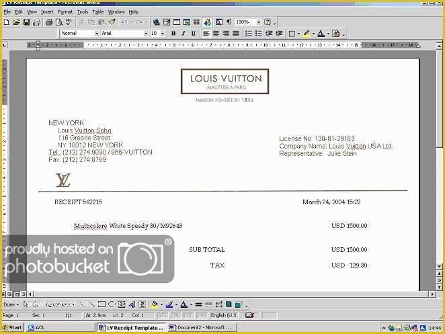Click the Format Painter brush
Screen dimensions: 445x334
coord(112,22)
